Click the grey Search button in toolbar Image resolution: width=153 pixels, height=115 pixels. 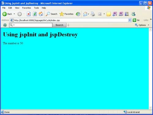click(59, 25)
